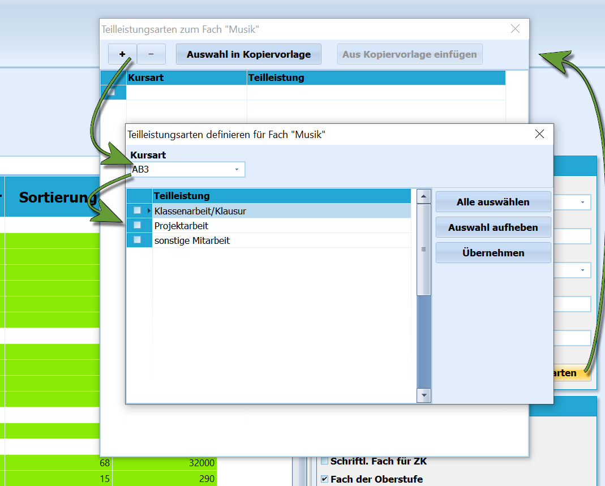Click the scroll down arrow in Teilleistung list
This screenshot has width=605, height=486.
coord(424,395)
